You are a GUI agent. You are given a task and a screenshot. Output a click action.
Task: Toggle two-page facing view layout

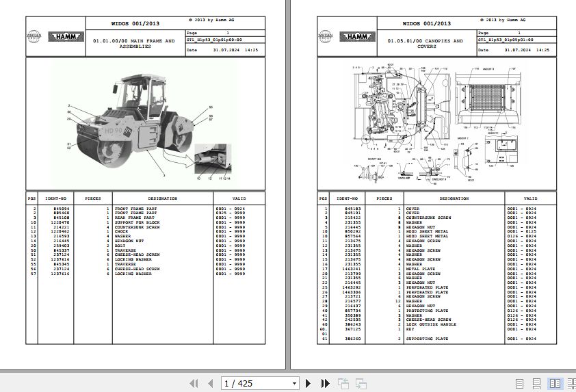point(555,384)
